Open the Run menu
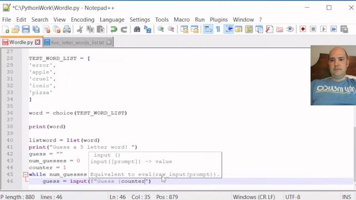 200,20
